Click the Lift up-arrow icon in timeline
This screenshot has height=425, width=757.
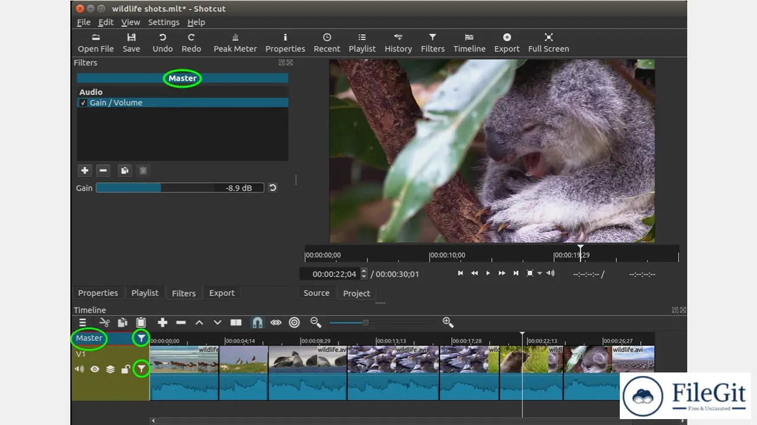click(x=199, y=322)
